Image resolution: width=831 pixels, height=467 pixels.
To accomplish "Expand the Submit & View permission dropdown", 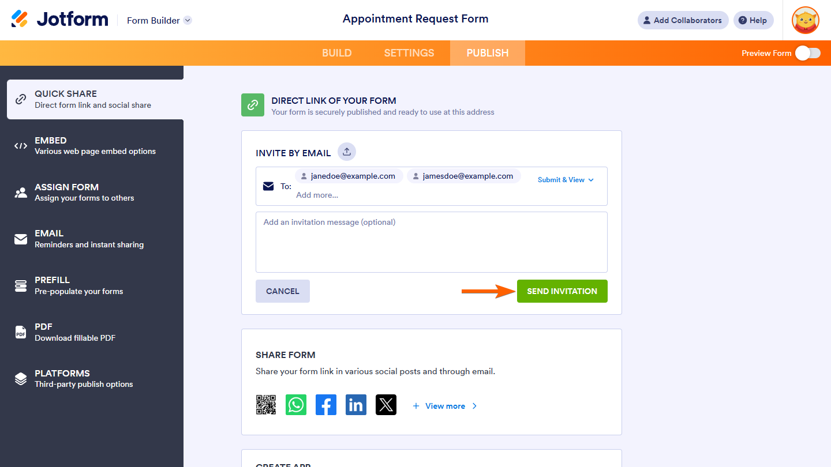I will pyautogui.click(x=566, y=180).
